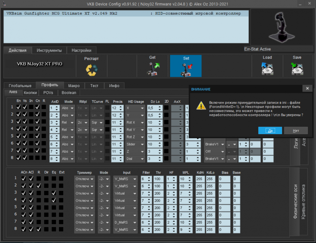Confirm the warning with Да button

(270, 131)
